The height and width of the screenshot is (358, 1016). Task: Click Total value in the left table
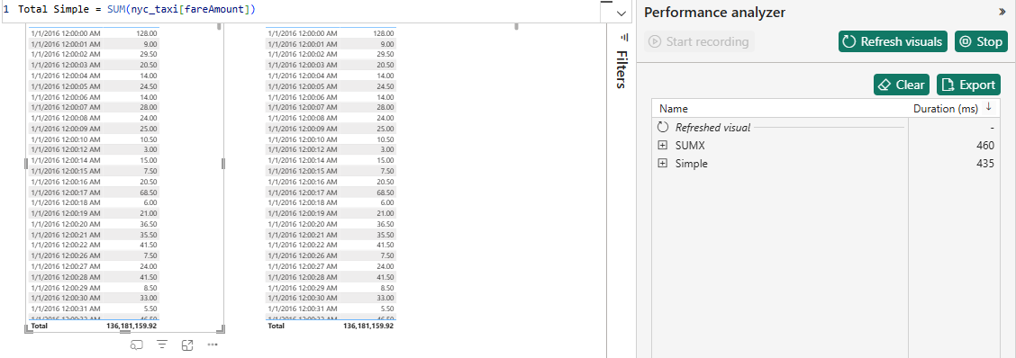(x=132, y=327)
